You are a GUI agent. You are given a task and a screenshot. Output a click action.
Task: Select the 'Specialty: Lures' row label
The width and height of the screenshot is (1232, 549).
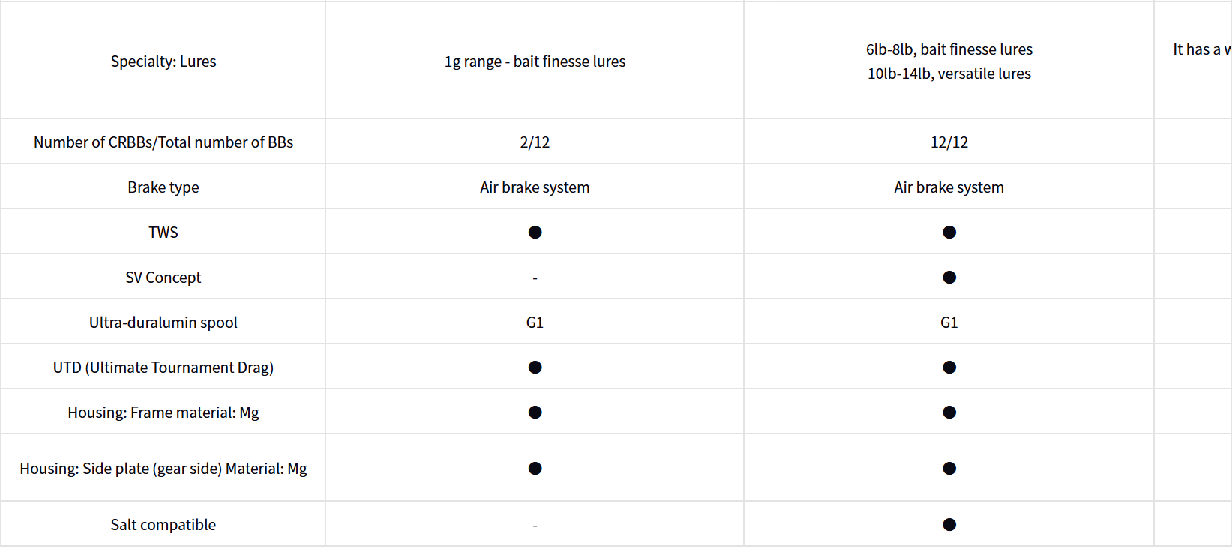[x=163, y=61]
